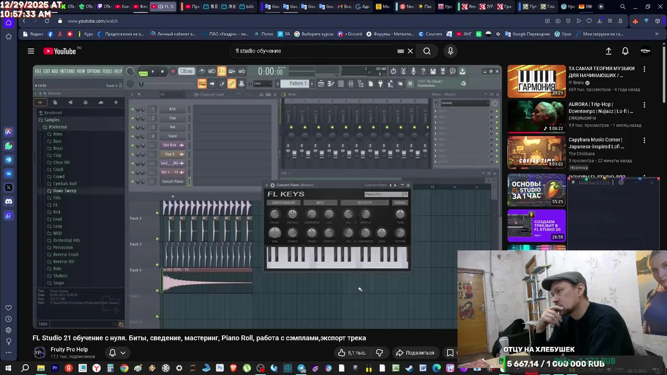Click the play button in FL Studio transport
Screen dimensions: 667x375
pos(153,71)
